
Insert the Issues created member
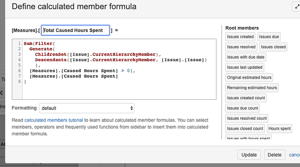pos(240,36)
